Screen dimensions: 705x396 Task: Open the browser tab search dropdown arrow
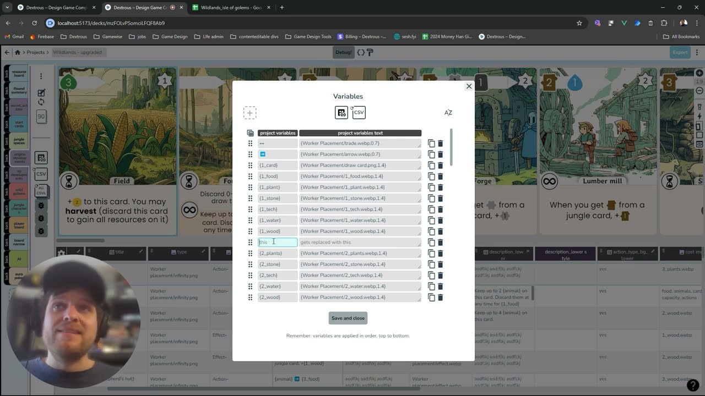7,8
